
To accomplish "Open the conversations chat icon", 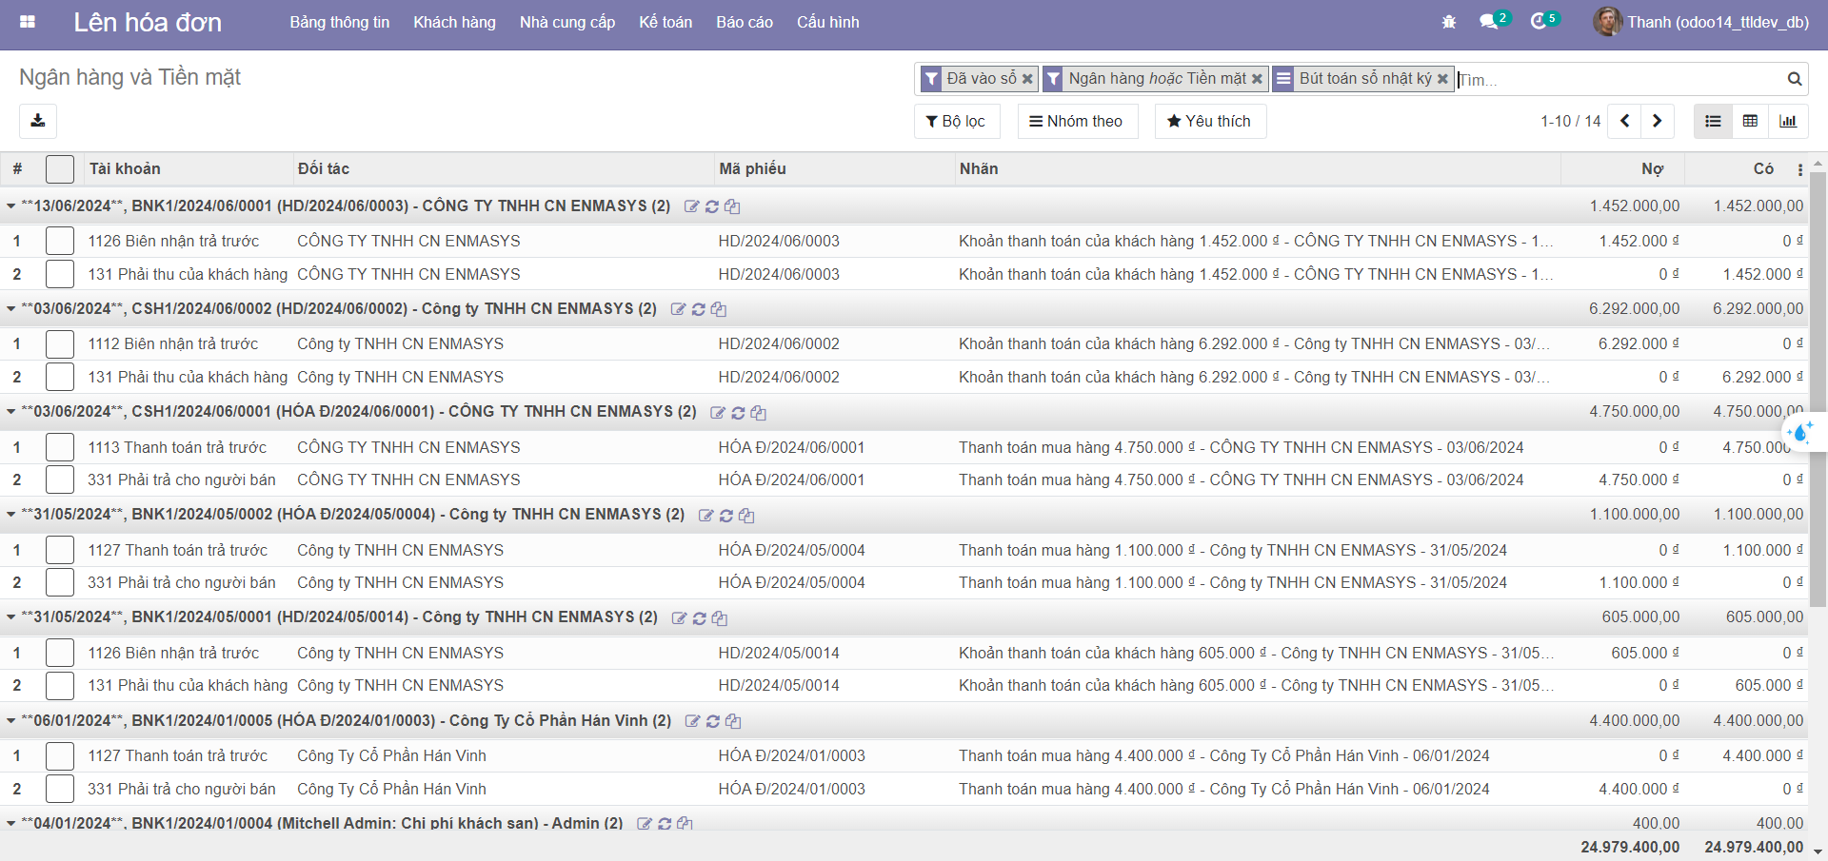I will (x=1489, y=22).
